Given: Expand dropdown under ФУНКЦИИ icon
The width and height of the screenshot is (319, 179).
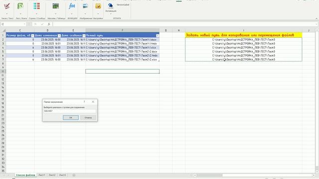Looking at the screenshot, I should tap(72, 14).
